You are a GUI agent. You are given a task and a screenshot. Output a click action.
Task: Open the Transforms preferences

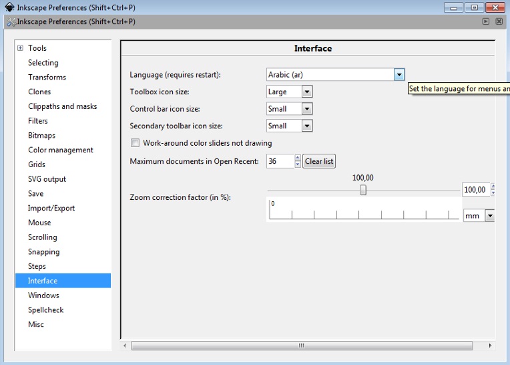pos(47,77)
